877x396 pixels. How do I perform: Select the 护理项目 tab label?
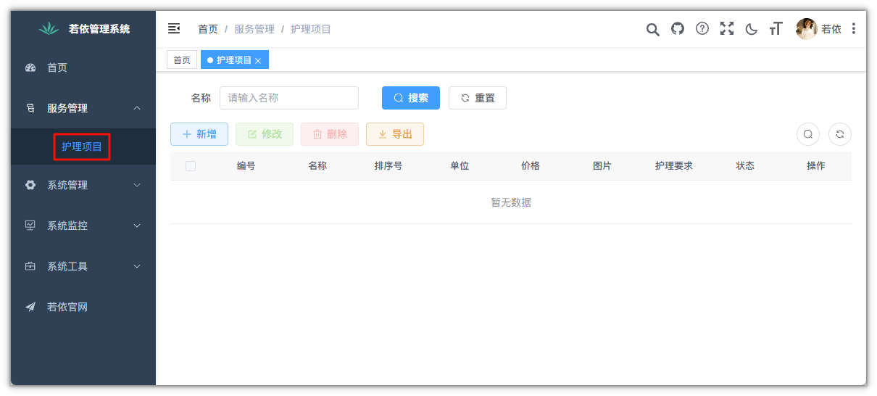point(234,60)
